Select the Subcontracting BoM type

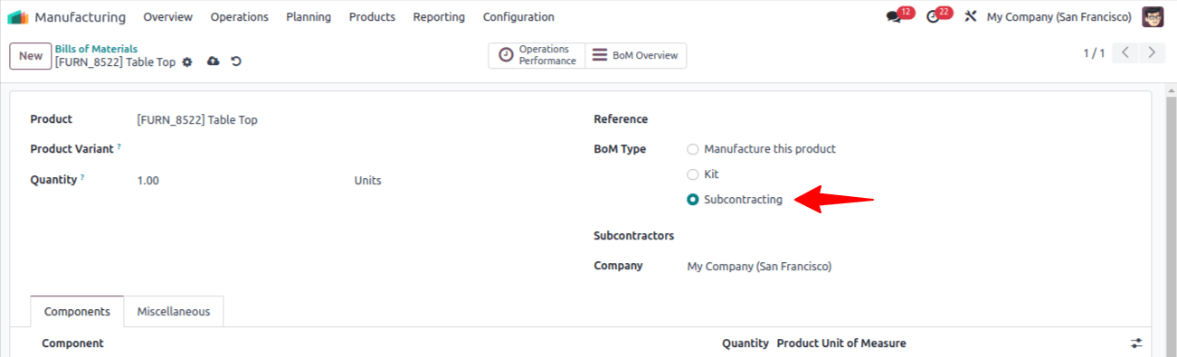point(693,200)
